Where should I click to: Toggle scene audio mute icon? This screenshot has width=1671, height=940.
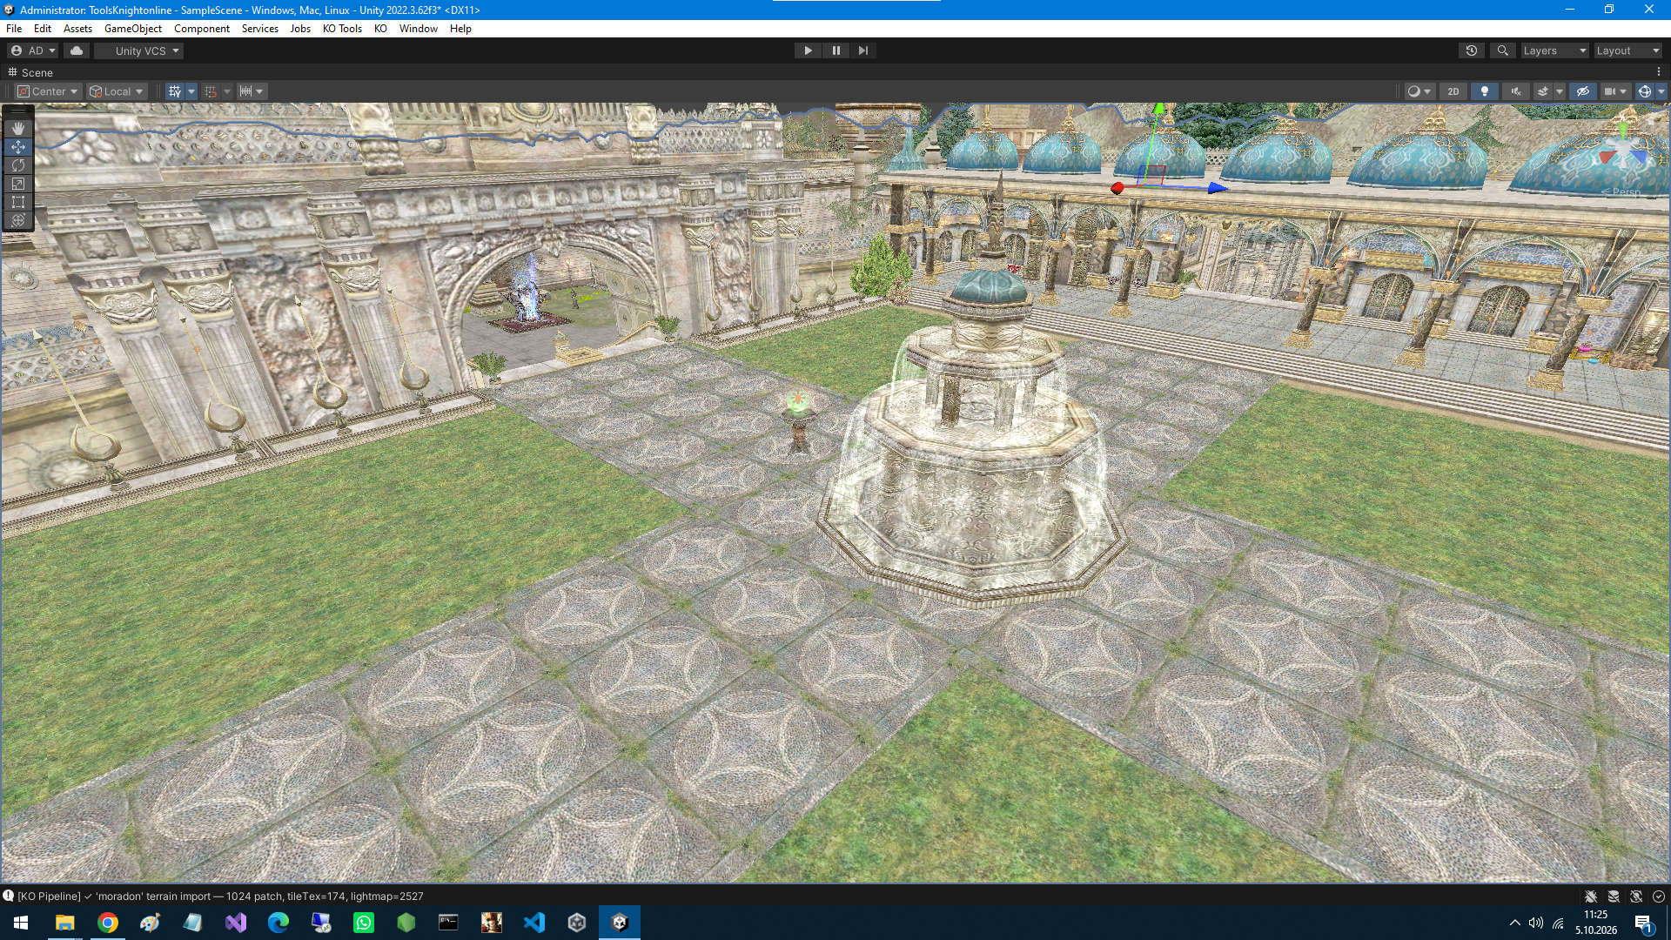1516,91
